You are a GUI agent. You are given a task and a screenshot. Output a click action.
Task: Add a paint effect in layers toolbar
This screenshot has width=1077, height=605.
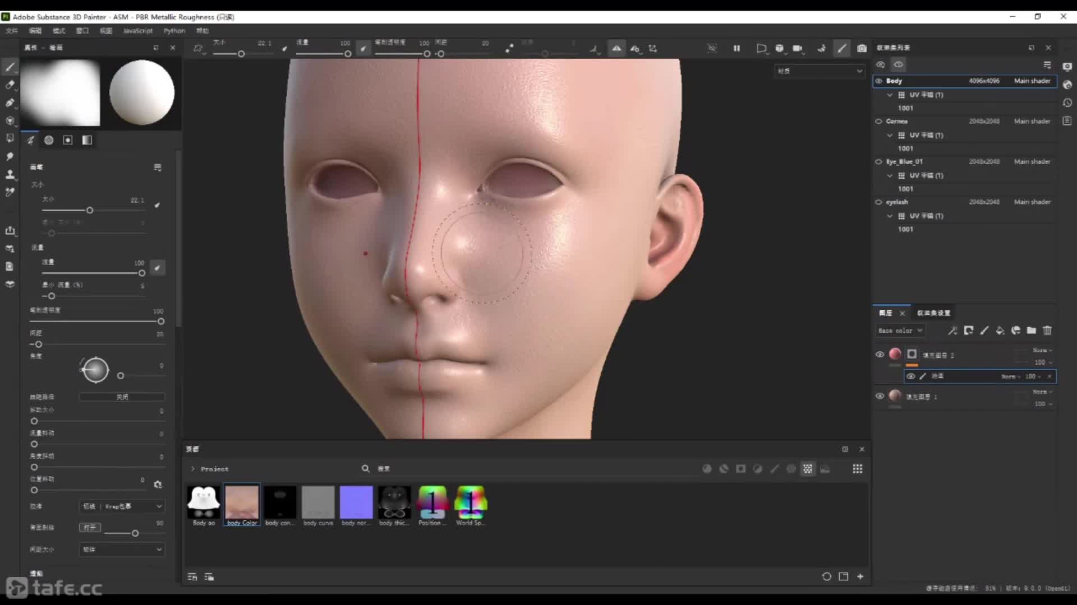tap(952, 331)
